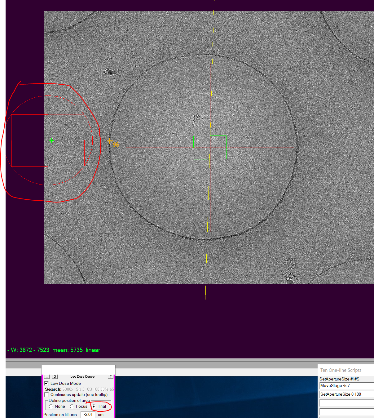Click the 'W: 3872 - 7523' status text
This screenshot has width=374, height=418.
[30, 350]
